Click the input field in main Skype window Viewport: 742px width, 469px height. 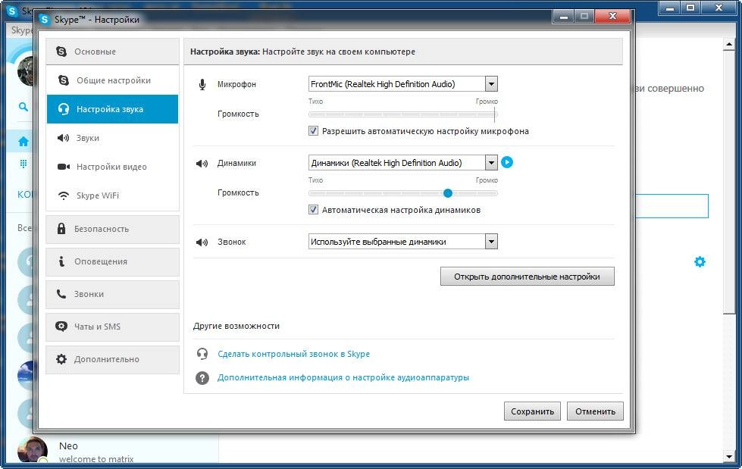coord(672,206)
